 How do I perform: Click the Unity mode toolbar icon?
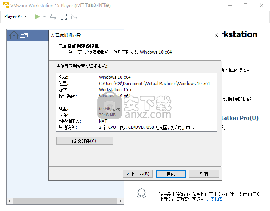pyautogui.click(x=74, y=17)
